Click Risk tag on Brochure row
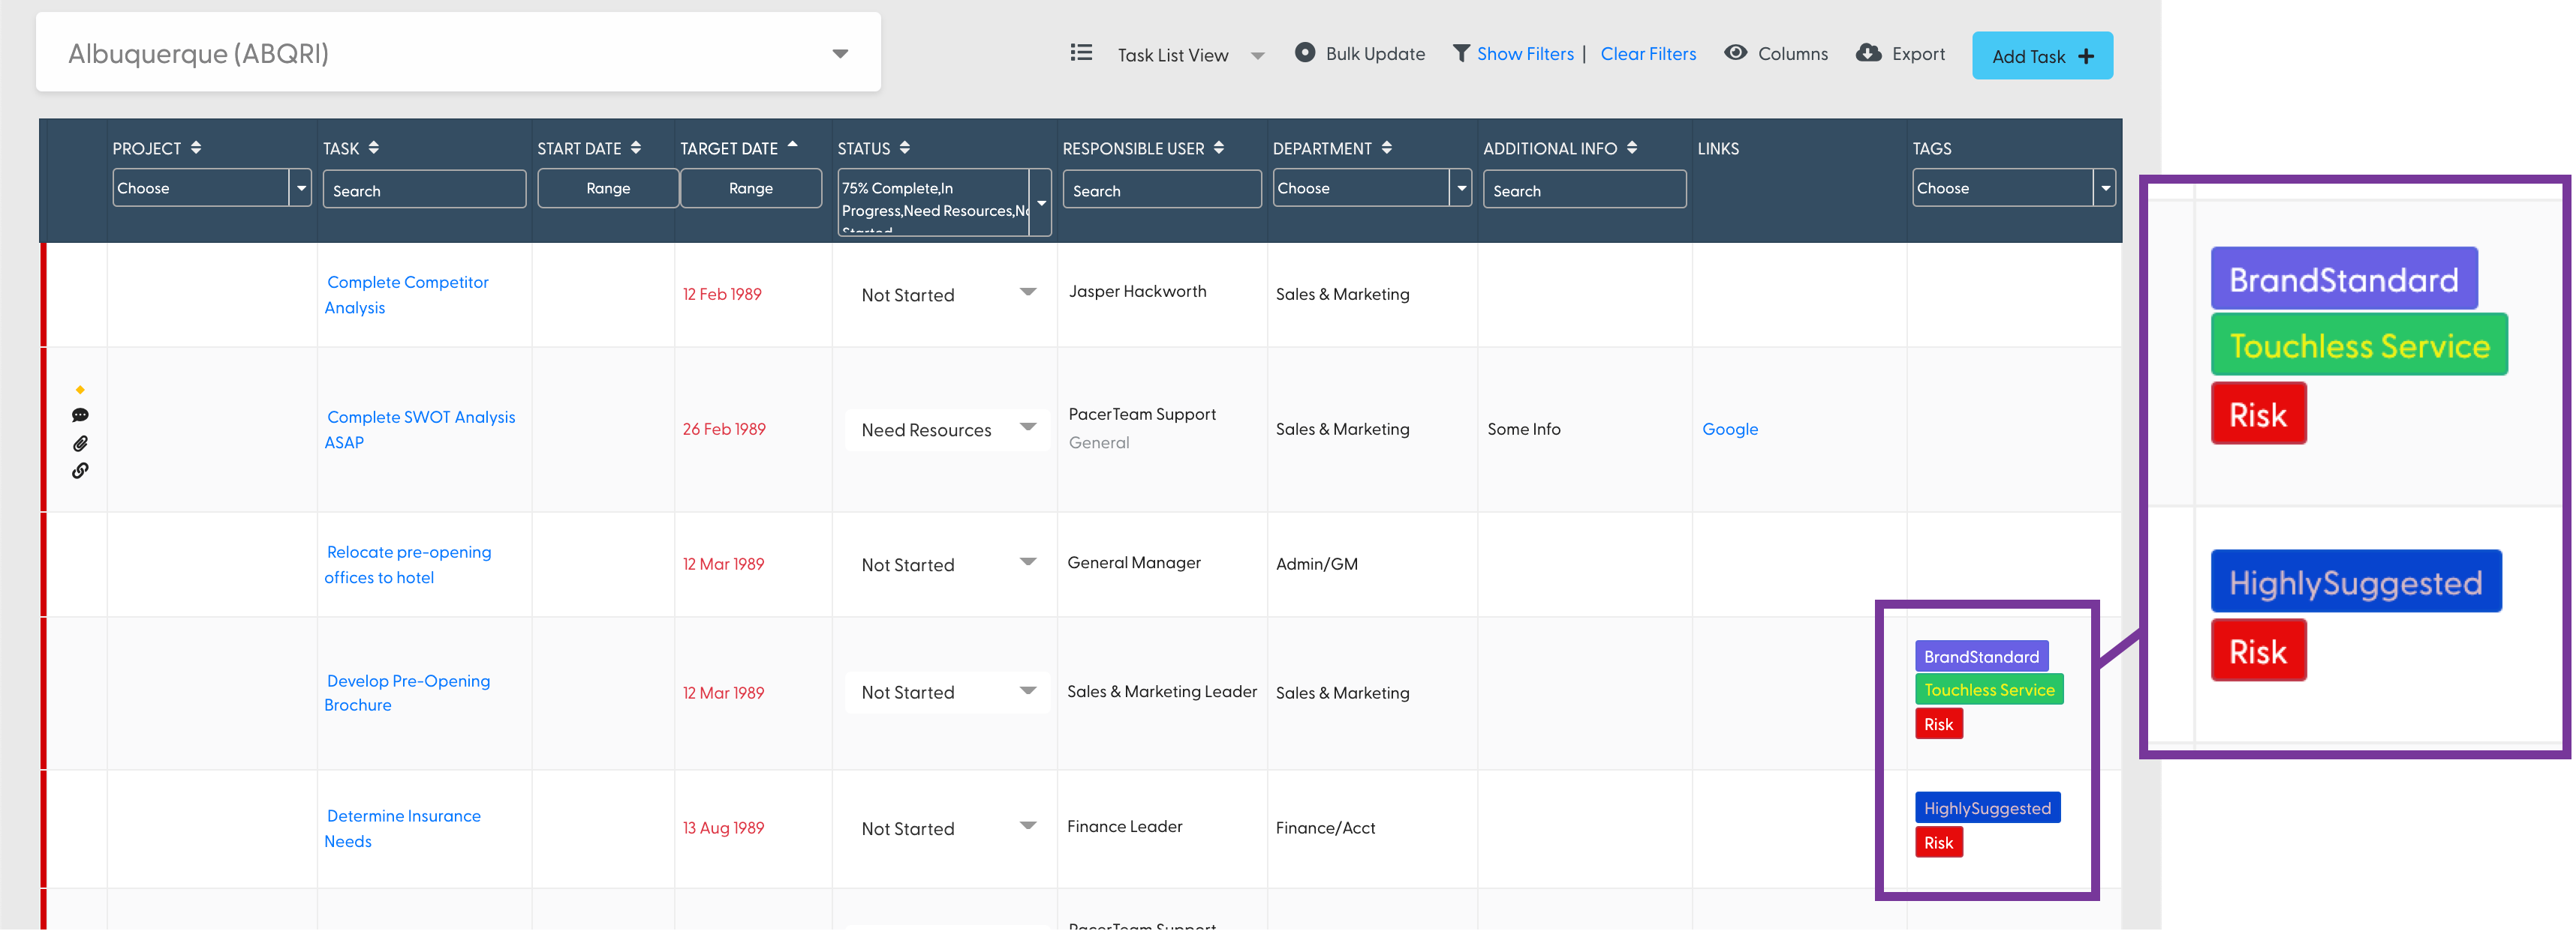Viewport: 2576px width, 934px height. pos(1938,724)
